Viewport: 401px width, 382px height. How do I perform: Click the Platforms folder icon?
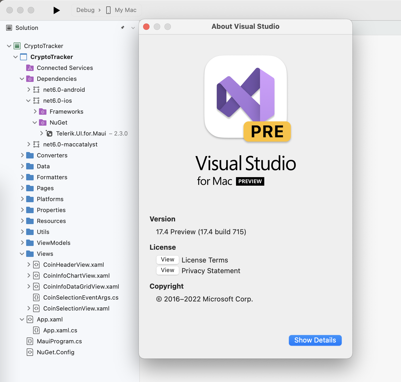tap(30, 199)
